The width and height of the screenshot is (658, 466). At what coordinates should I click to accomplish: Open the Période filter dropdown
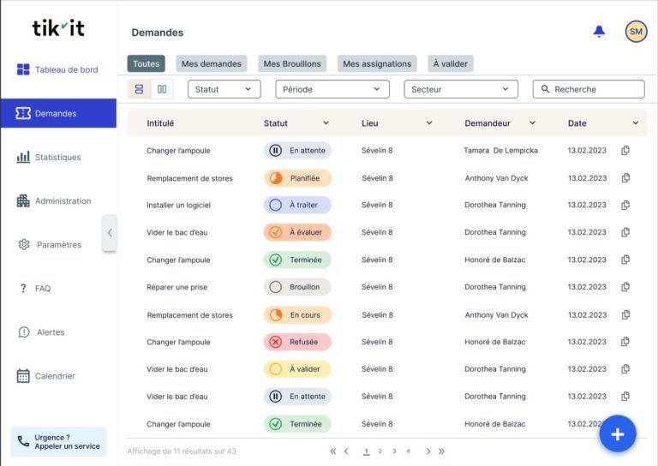coord(332,89)
